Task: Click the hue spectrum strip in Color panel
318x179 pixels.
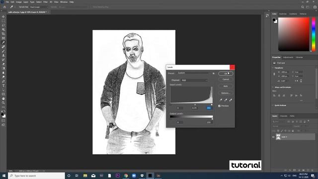Action: pos(314,34)
